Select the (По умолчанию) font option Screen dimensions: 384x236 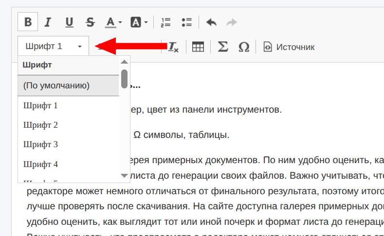coord(68,85)
